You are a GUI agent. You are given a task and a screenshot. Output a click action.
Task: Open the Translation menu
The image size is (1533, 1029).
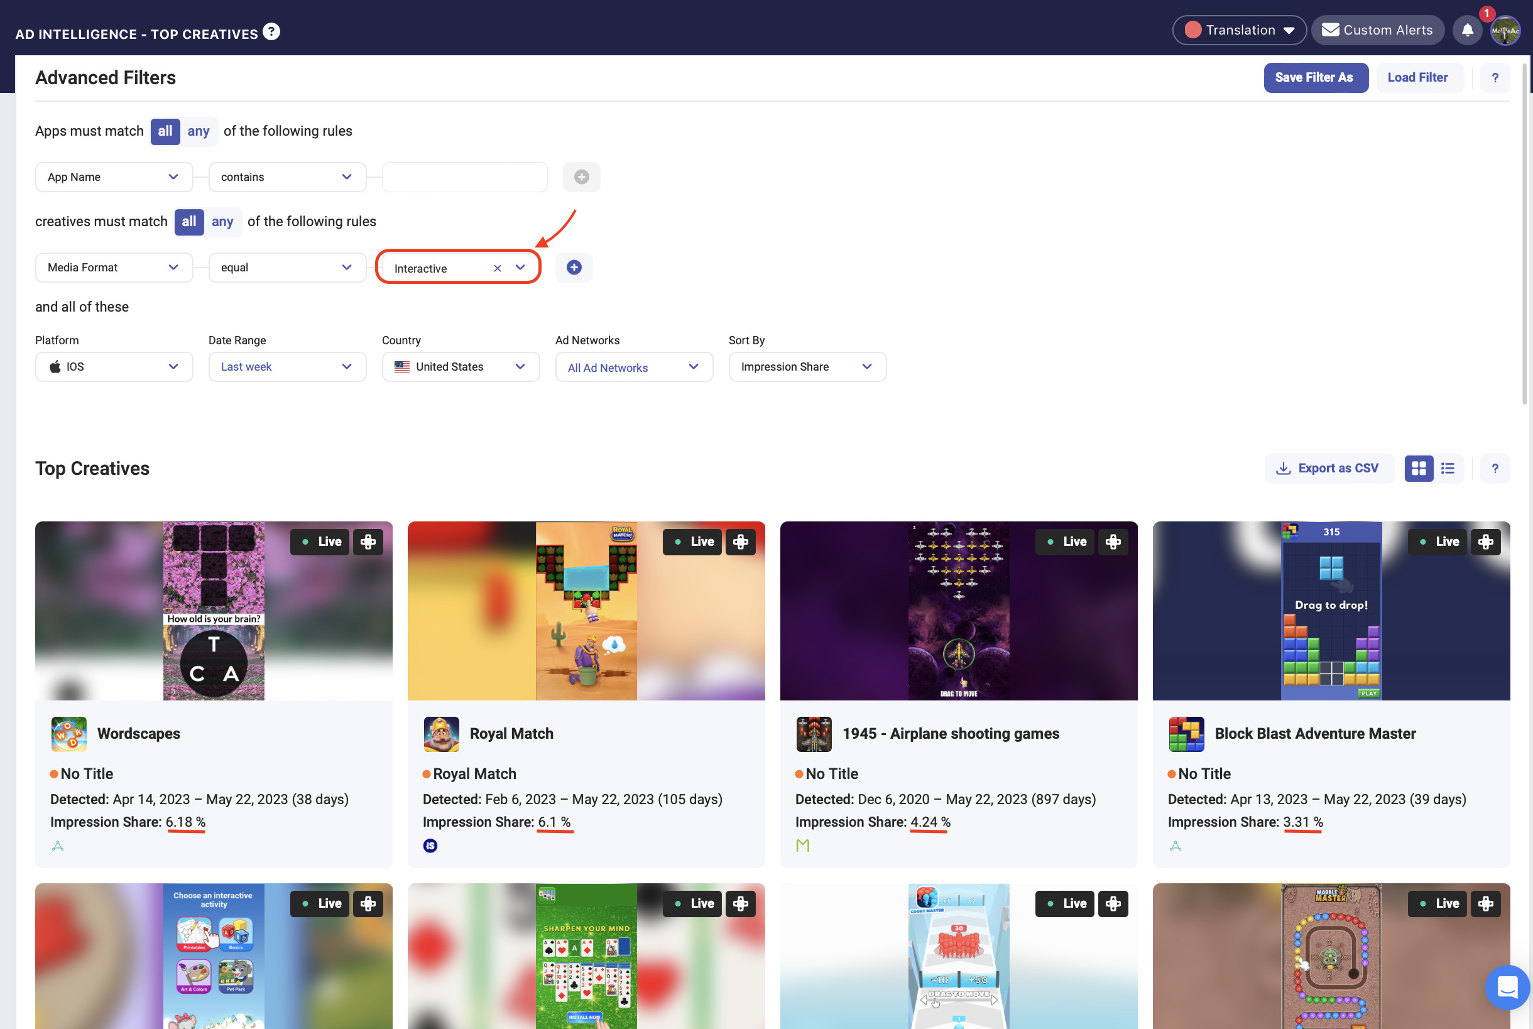coord(1240,30)
